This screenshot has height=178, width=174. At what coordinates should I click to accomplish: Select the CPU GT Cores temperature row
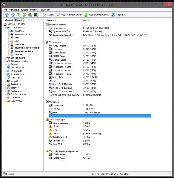coord(100,60)
